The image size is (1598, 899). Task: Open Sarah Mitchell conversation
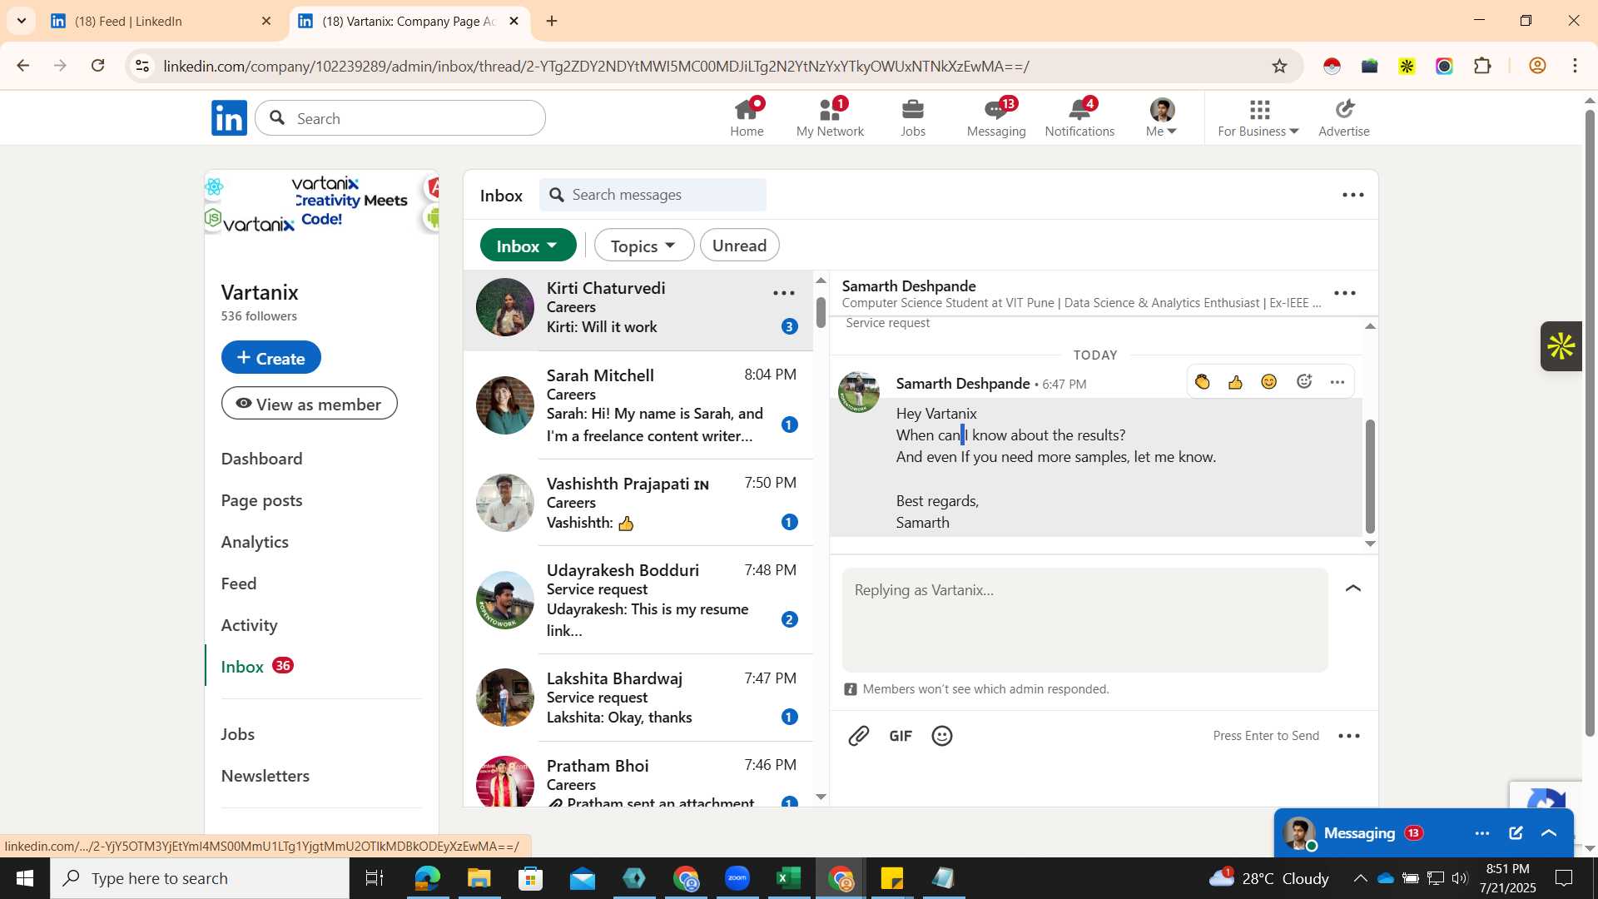(x=638, y=405)
